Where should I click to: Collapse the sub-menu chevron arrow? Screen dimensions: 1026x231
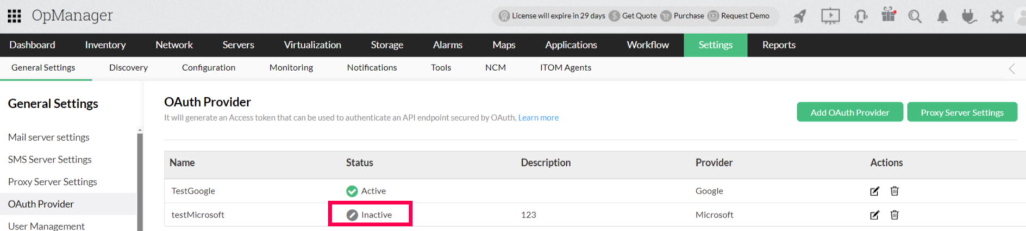[x=1012, y=68]
